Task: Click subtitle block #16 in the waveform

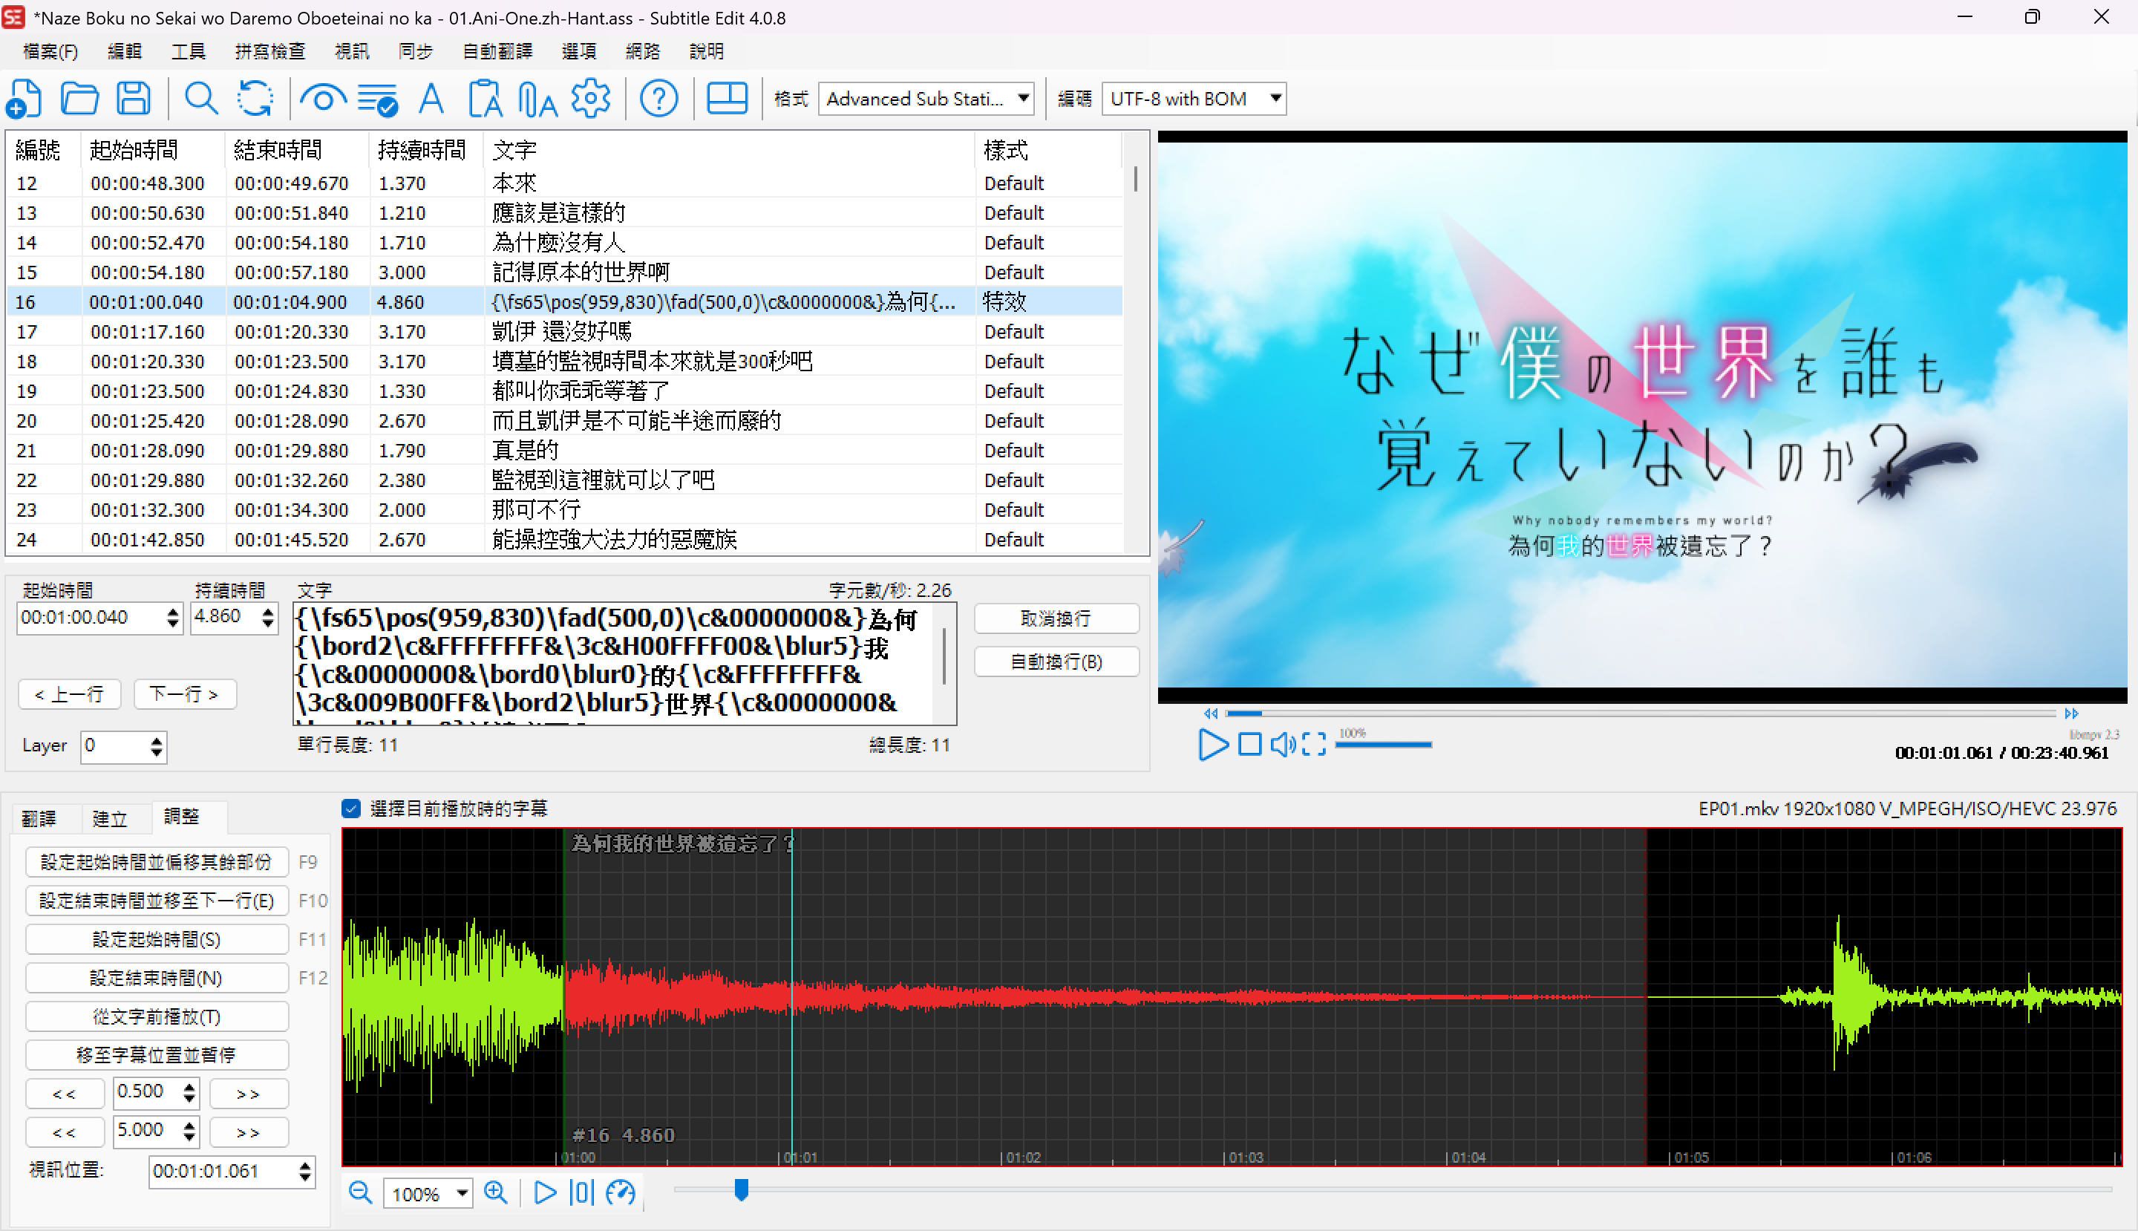Action: (1103, 998)
